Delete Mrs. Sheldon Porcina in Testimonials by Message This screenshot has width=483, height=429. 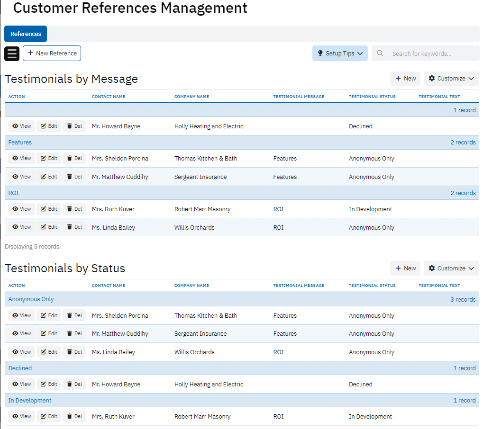coord(74,159)
